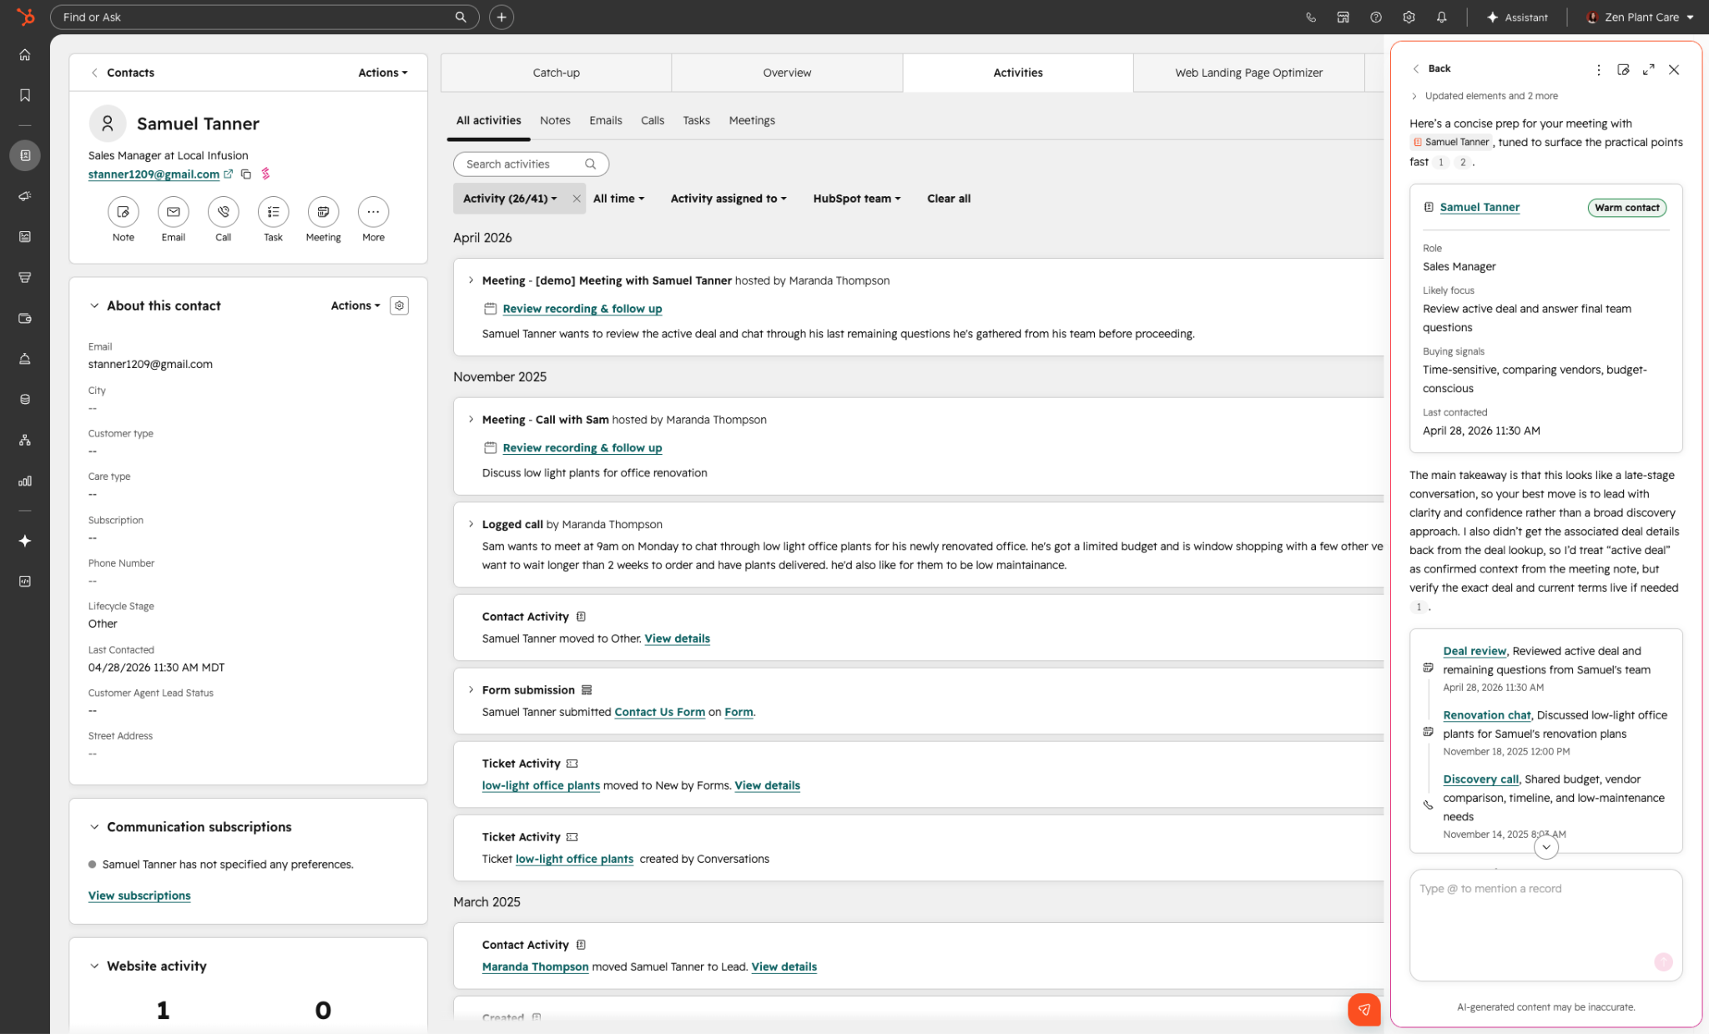Open the CRM contacts sidebar icon
The height and width of the screenshot is (1034, 1709).
coord(25,155)
